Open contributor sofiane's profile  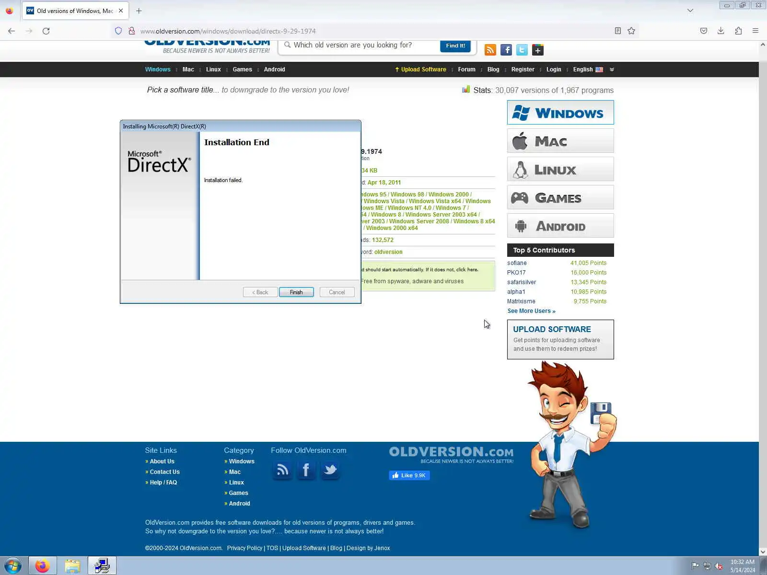(517, 263)
